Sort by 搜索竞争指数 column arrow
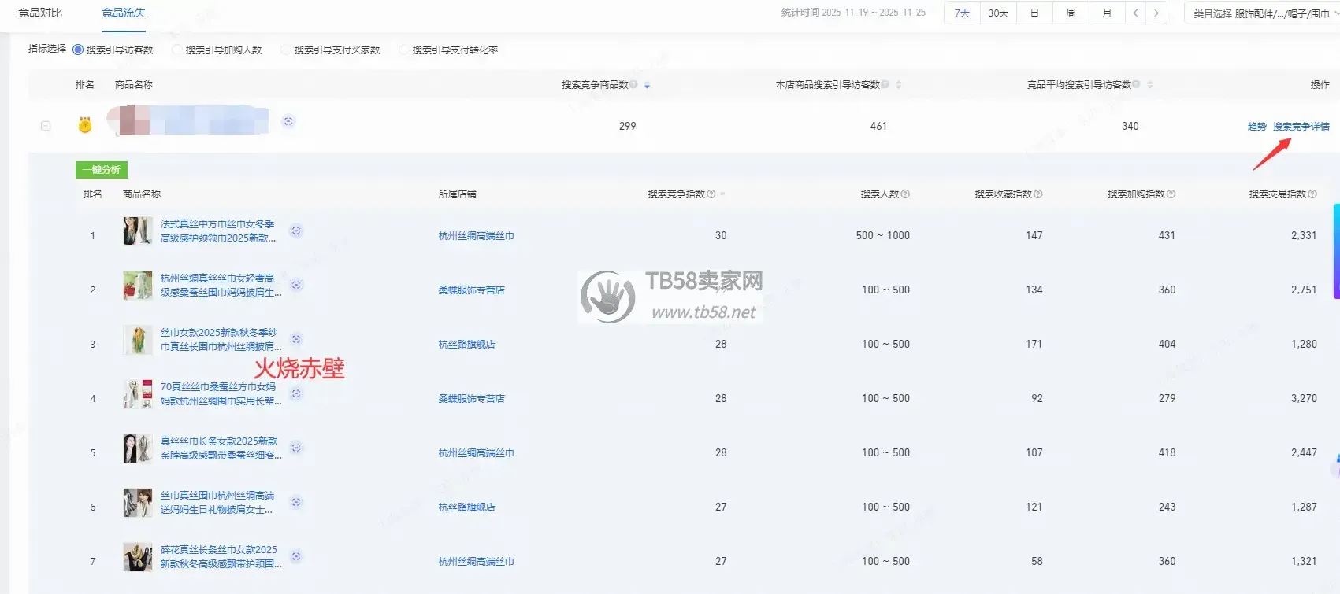This screenshot has width=1340, height=594. coord(722,194)
